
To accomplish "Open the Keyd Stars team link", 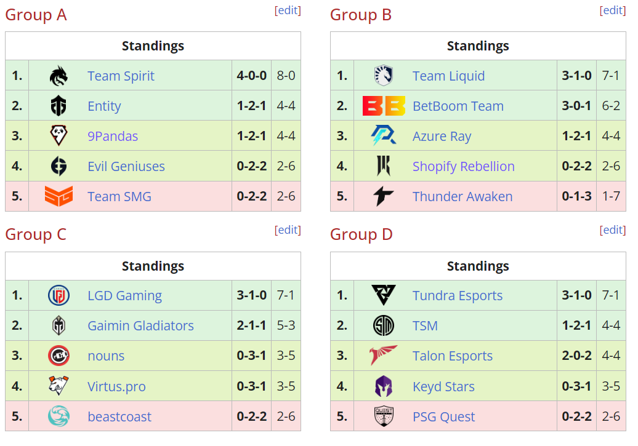I will (x=443, y=387).
